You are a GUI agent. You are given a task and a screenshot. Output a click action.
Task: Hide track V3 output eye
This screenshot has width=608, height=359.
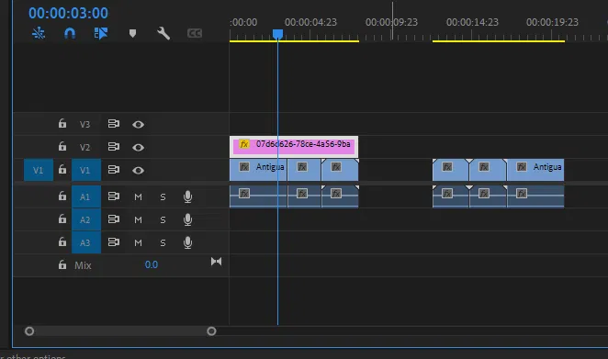point(138,125)
